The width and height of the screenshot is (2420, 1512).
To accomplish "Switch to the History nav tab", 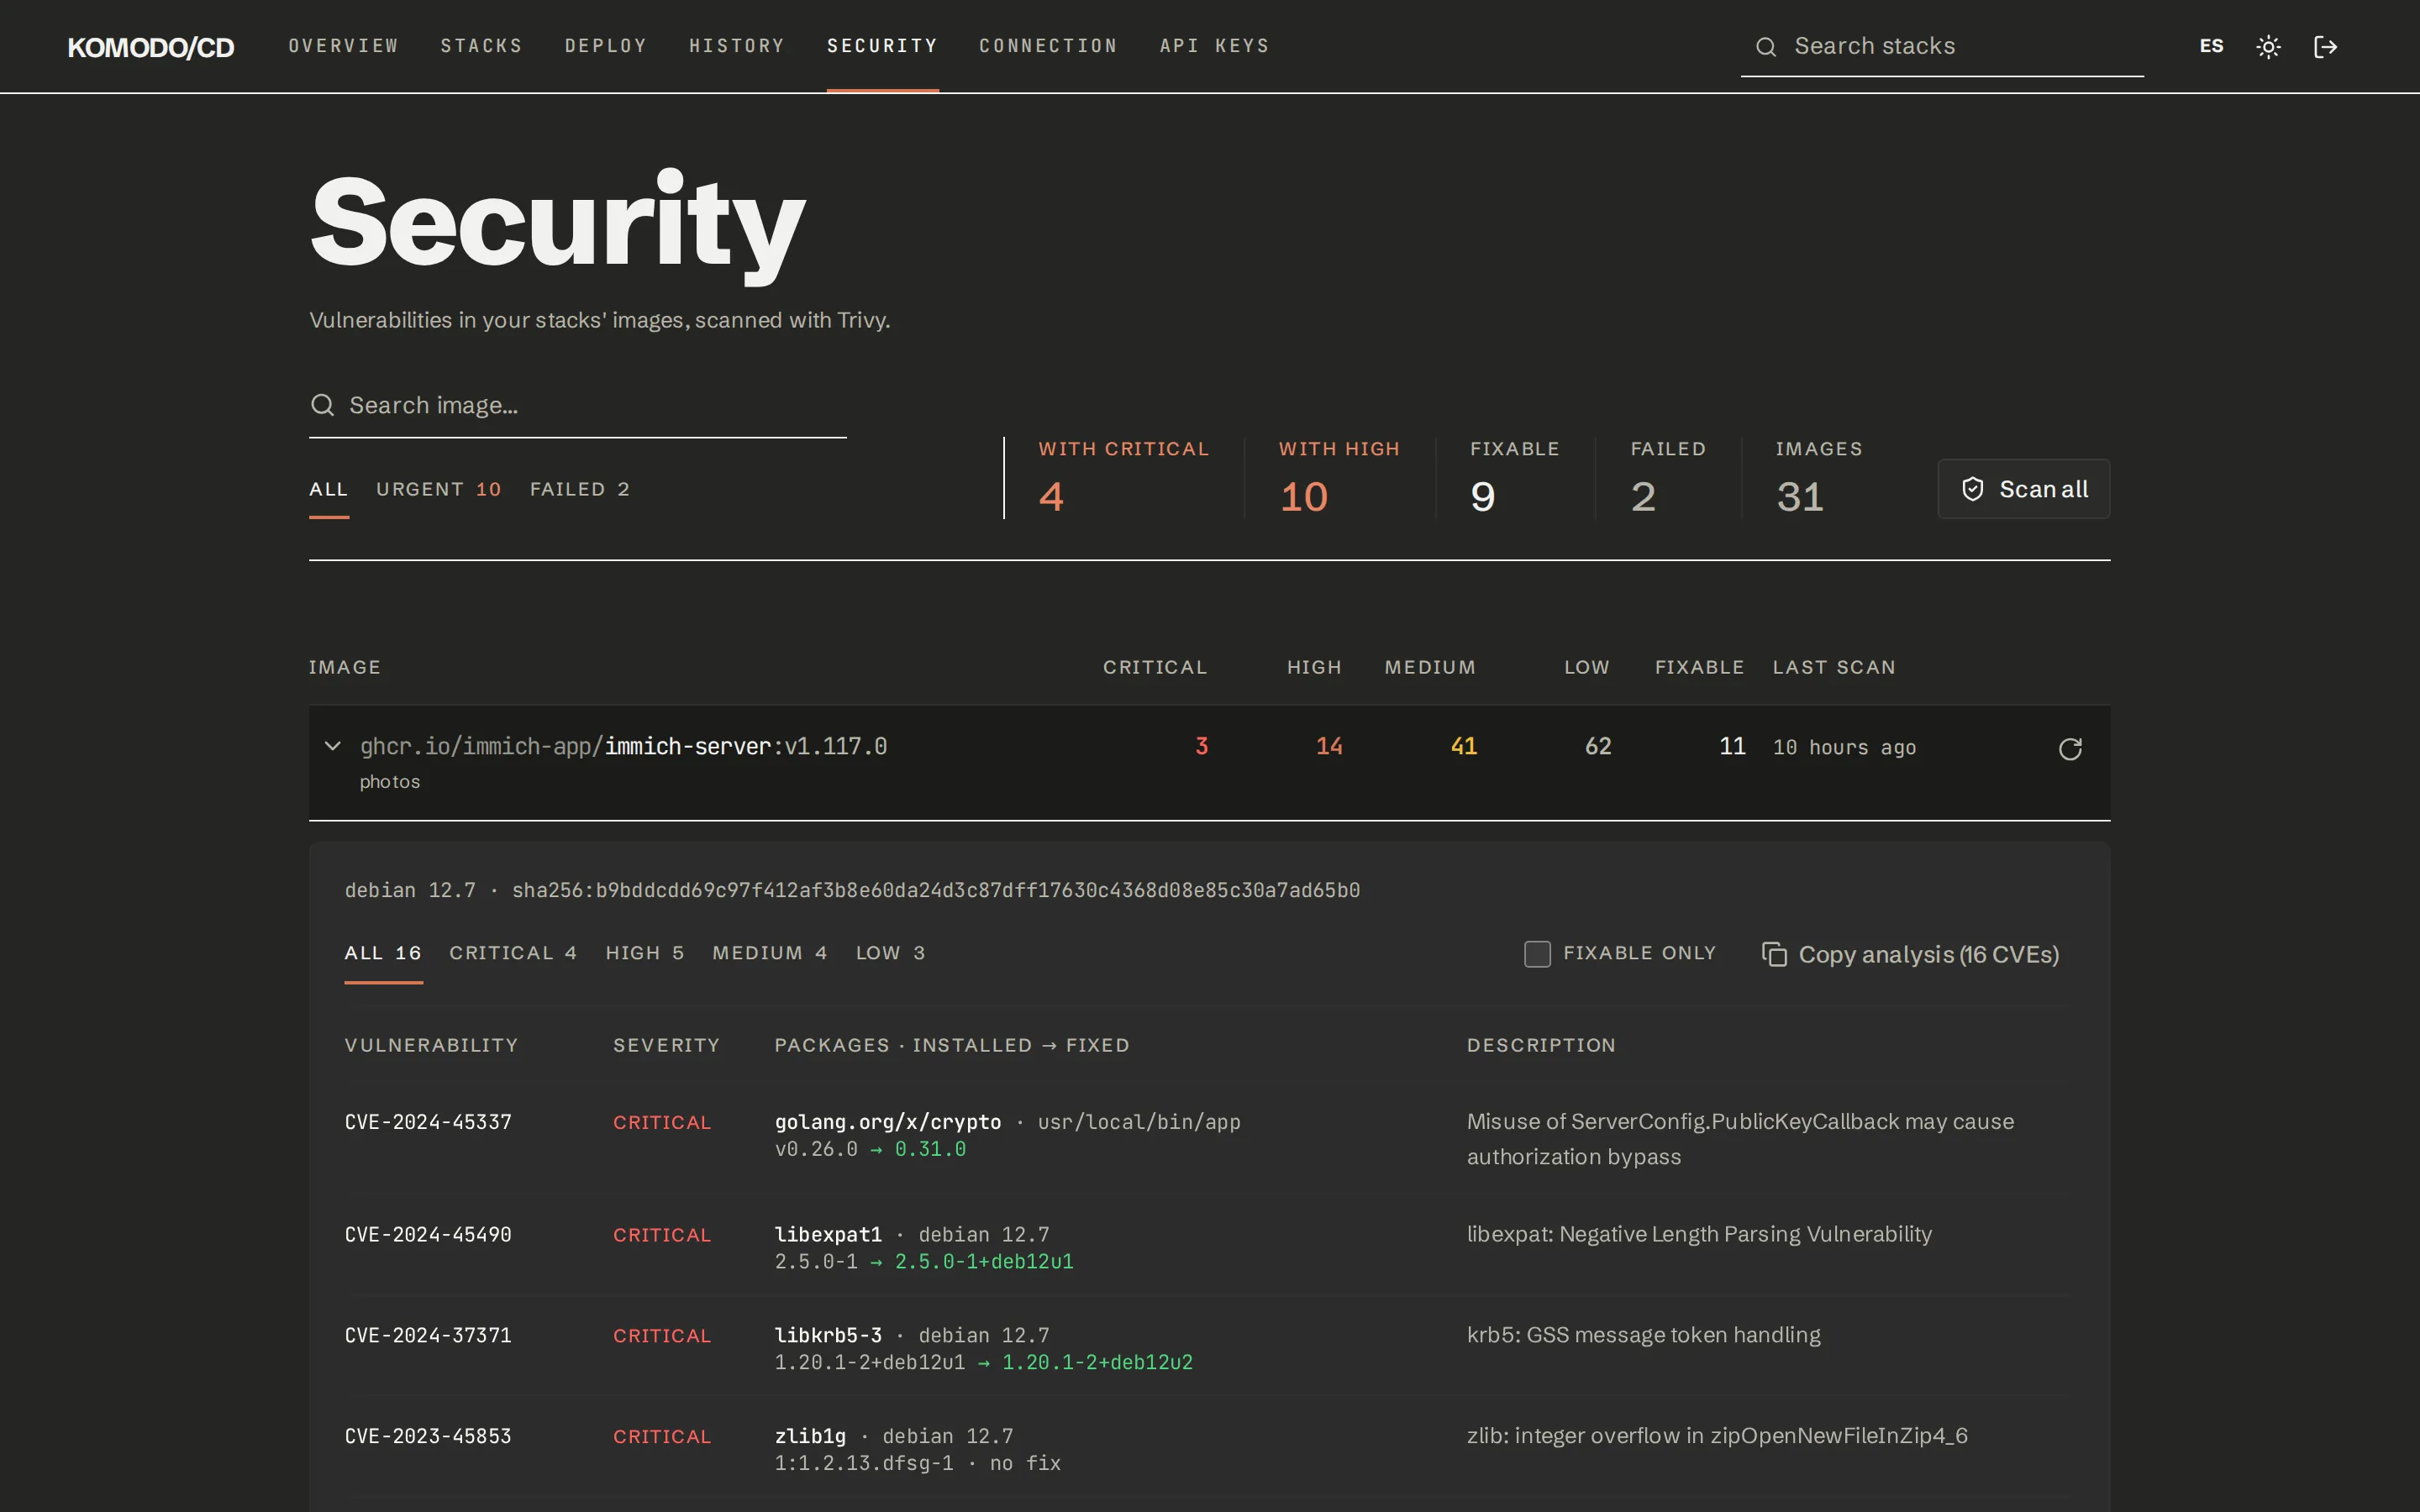I will [x=737, y=46].
